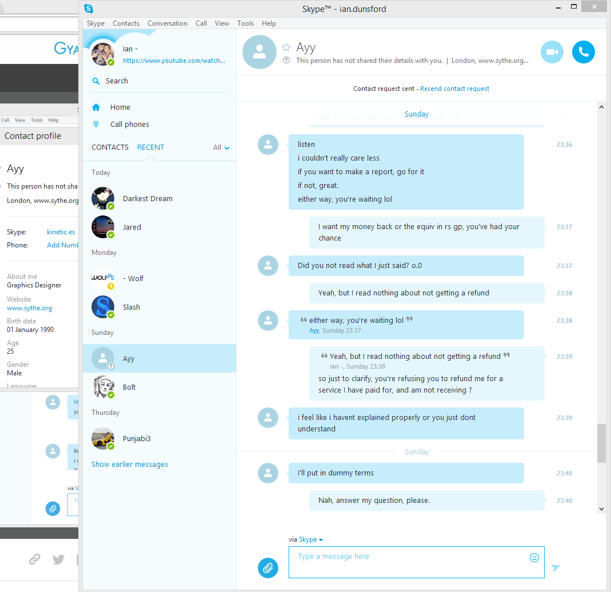Open the Punjabi3 conversation
The width and height of the screenshot is (611, 592).
(159, 438)
